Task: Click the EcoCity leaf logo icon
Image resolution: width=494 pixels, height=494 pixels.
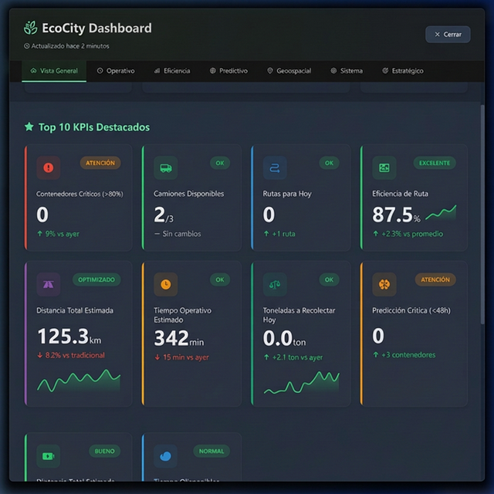Action: click(x=31, y=28)
